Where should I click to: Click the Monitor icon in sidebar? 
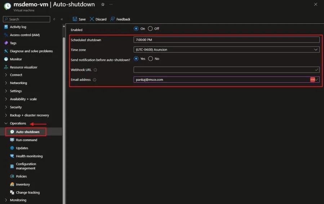pyautogui.click(x=6, y=59)
